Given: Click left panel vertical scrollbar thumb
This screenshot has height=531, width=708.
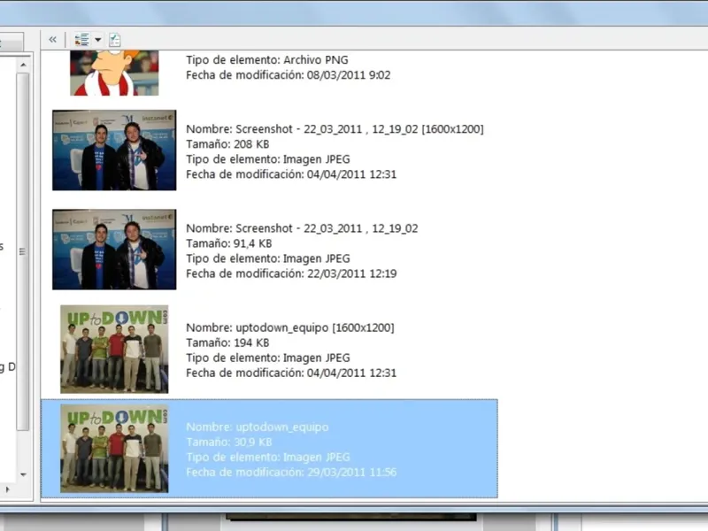Looking at the screenshot, I should 23,251.
